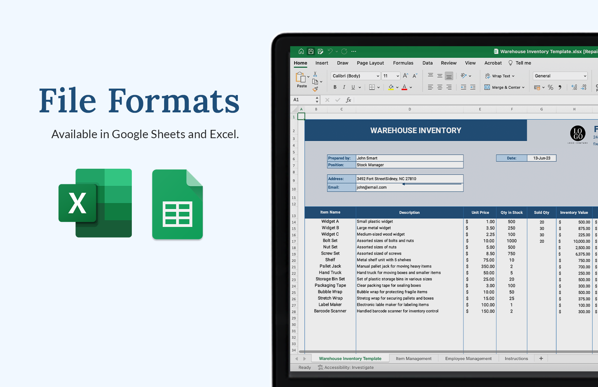Enable Wrap Text

(x=499, y=76)
